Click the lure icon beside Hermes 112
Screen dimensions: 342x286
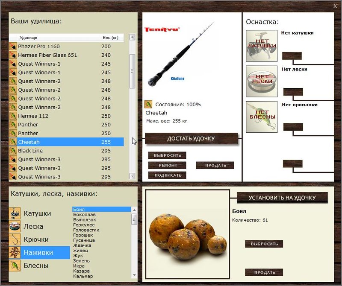click(13, 116)
